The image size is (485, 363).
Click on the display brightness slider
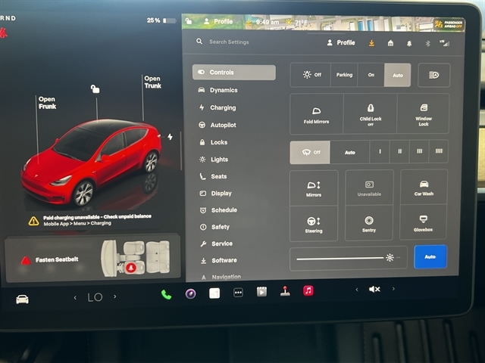tap(349, 258)
